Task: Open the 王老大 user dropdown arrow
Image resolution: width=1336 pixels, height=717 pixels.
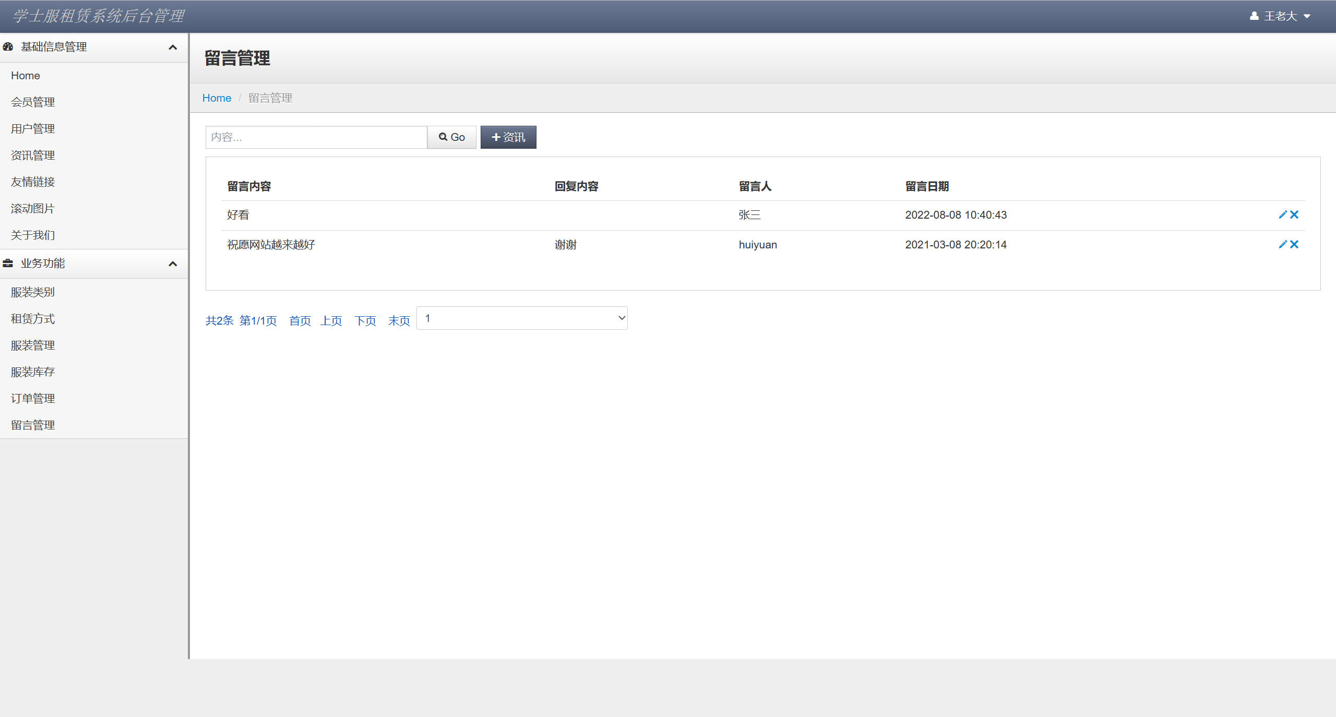Action: point(1307,16)
